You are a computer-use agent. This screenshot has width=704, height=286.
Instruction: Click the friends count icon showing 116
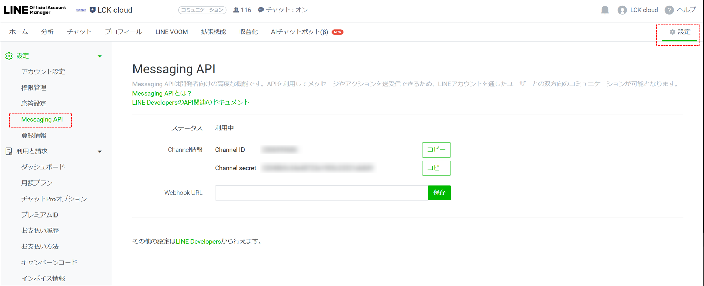(236, 10)
